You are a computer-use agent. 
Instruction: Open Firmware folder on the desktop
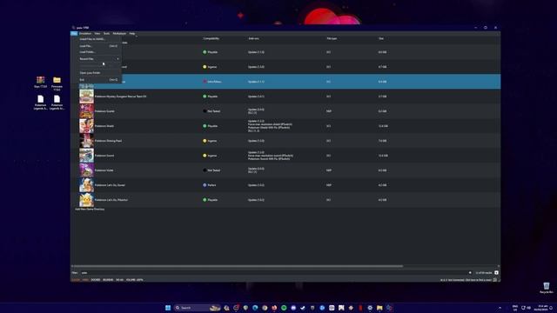[x=57, y=83]
